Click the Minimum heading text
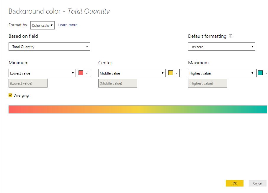This screenshot has width=268, height=193. pos(19,63)
